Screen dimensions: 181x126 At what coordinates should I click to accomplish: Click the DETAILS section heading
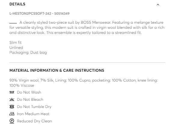pyautogui.click(x=17, y=4)
